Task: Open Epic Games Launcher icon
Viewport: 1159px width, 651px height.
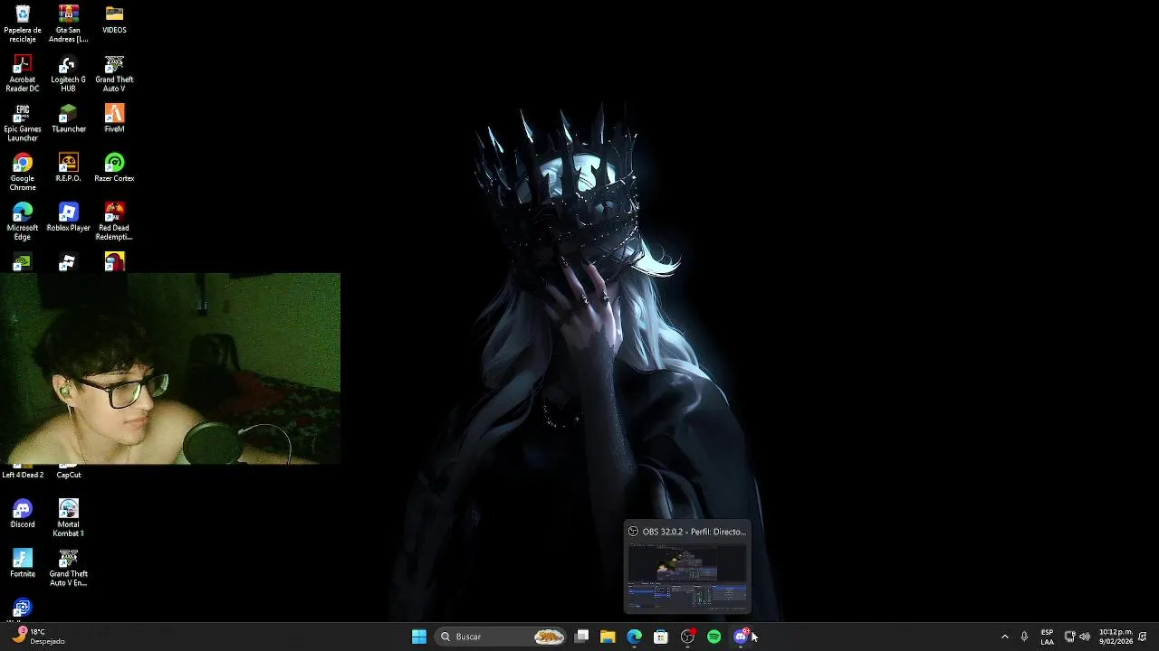Action: (23, 124)
